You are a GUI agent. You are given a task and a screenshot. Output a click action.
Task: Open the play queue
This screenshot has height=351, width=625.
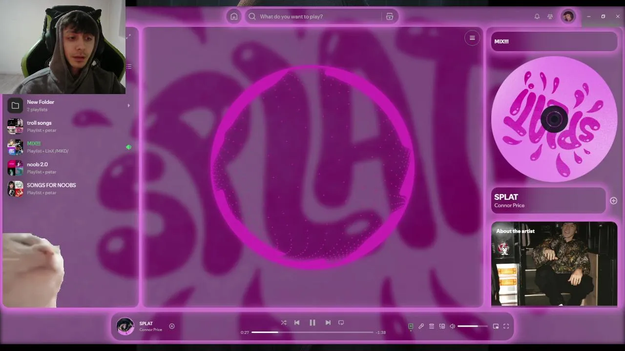pyautogui.click(x=432, y=326)
